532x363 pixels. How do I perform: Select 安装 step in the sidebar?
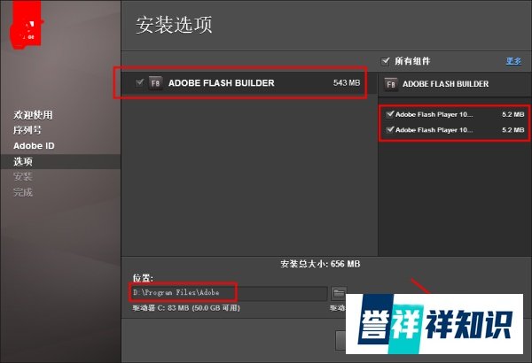coord(23,176)
